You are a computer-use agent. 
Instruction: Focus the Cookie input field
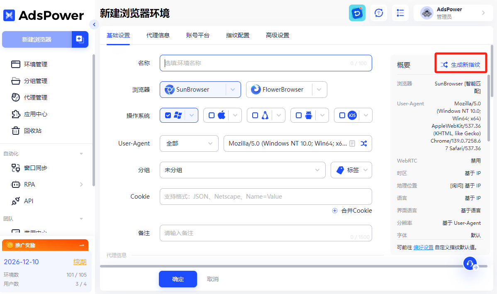[266, 197]
